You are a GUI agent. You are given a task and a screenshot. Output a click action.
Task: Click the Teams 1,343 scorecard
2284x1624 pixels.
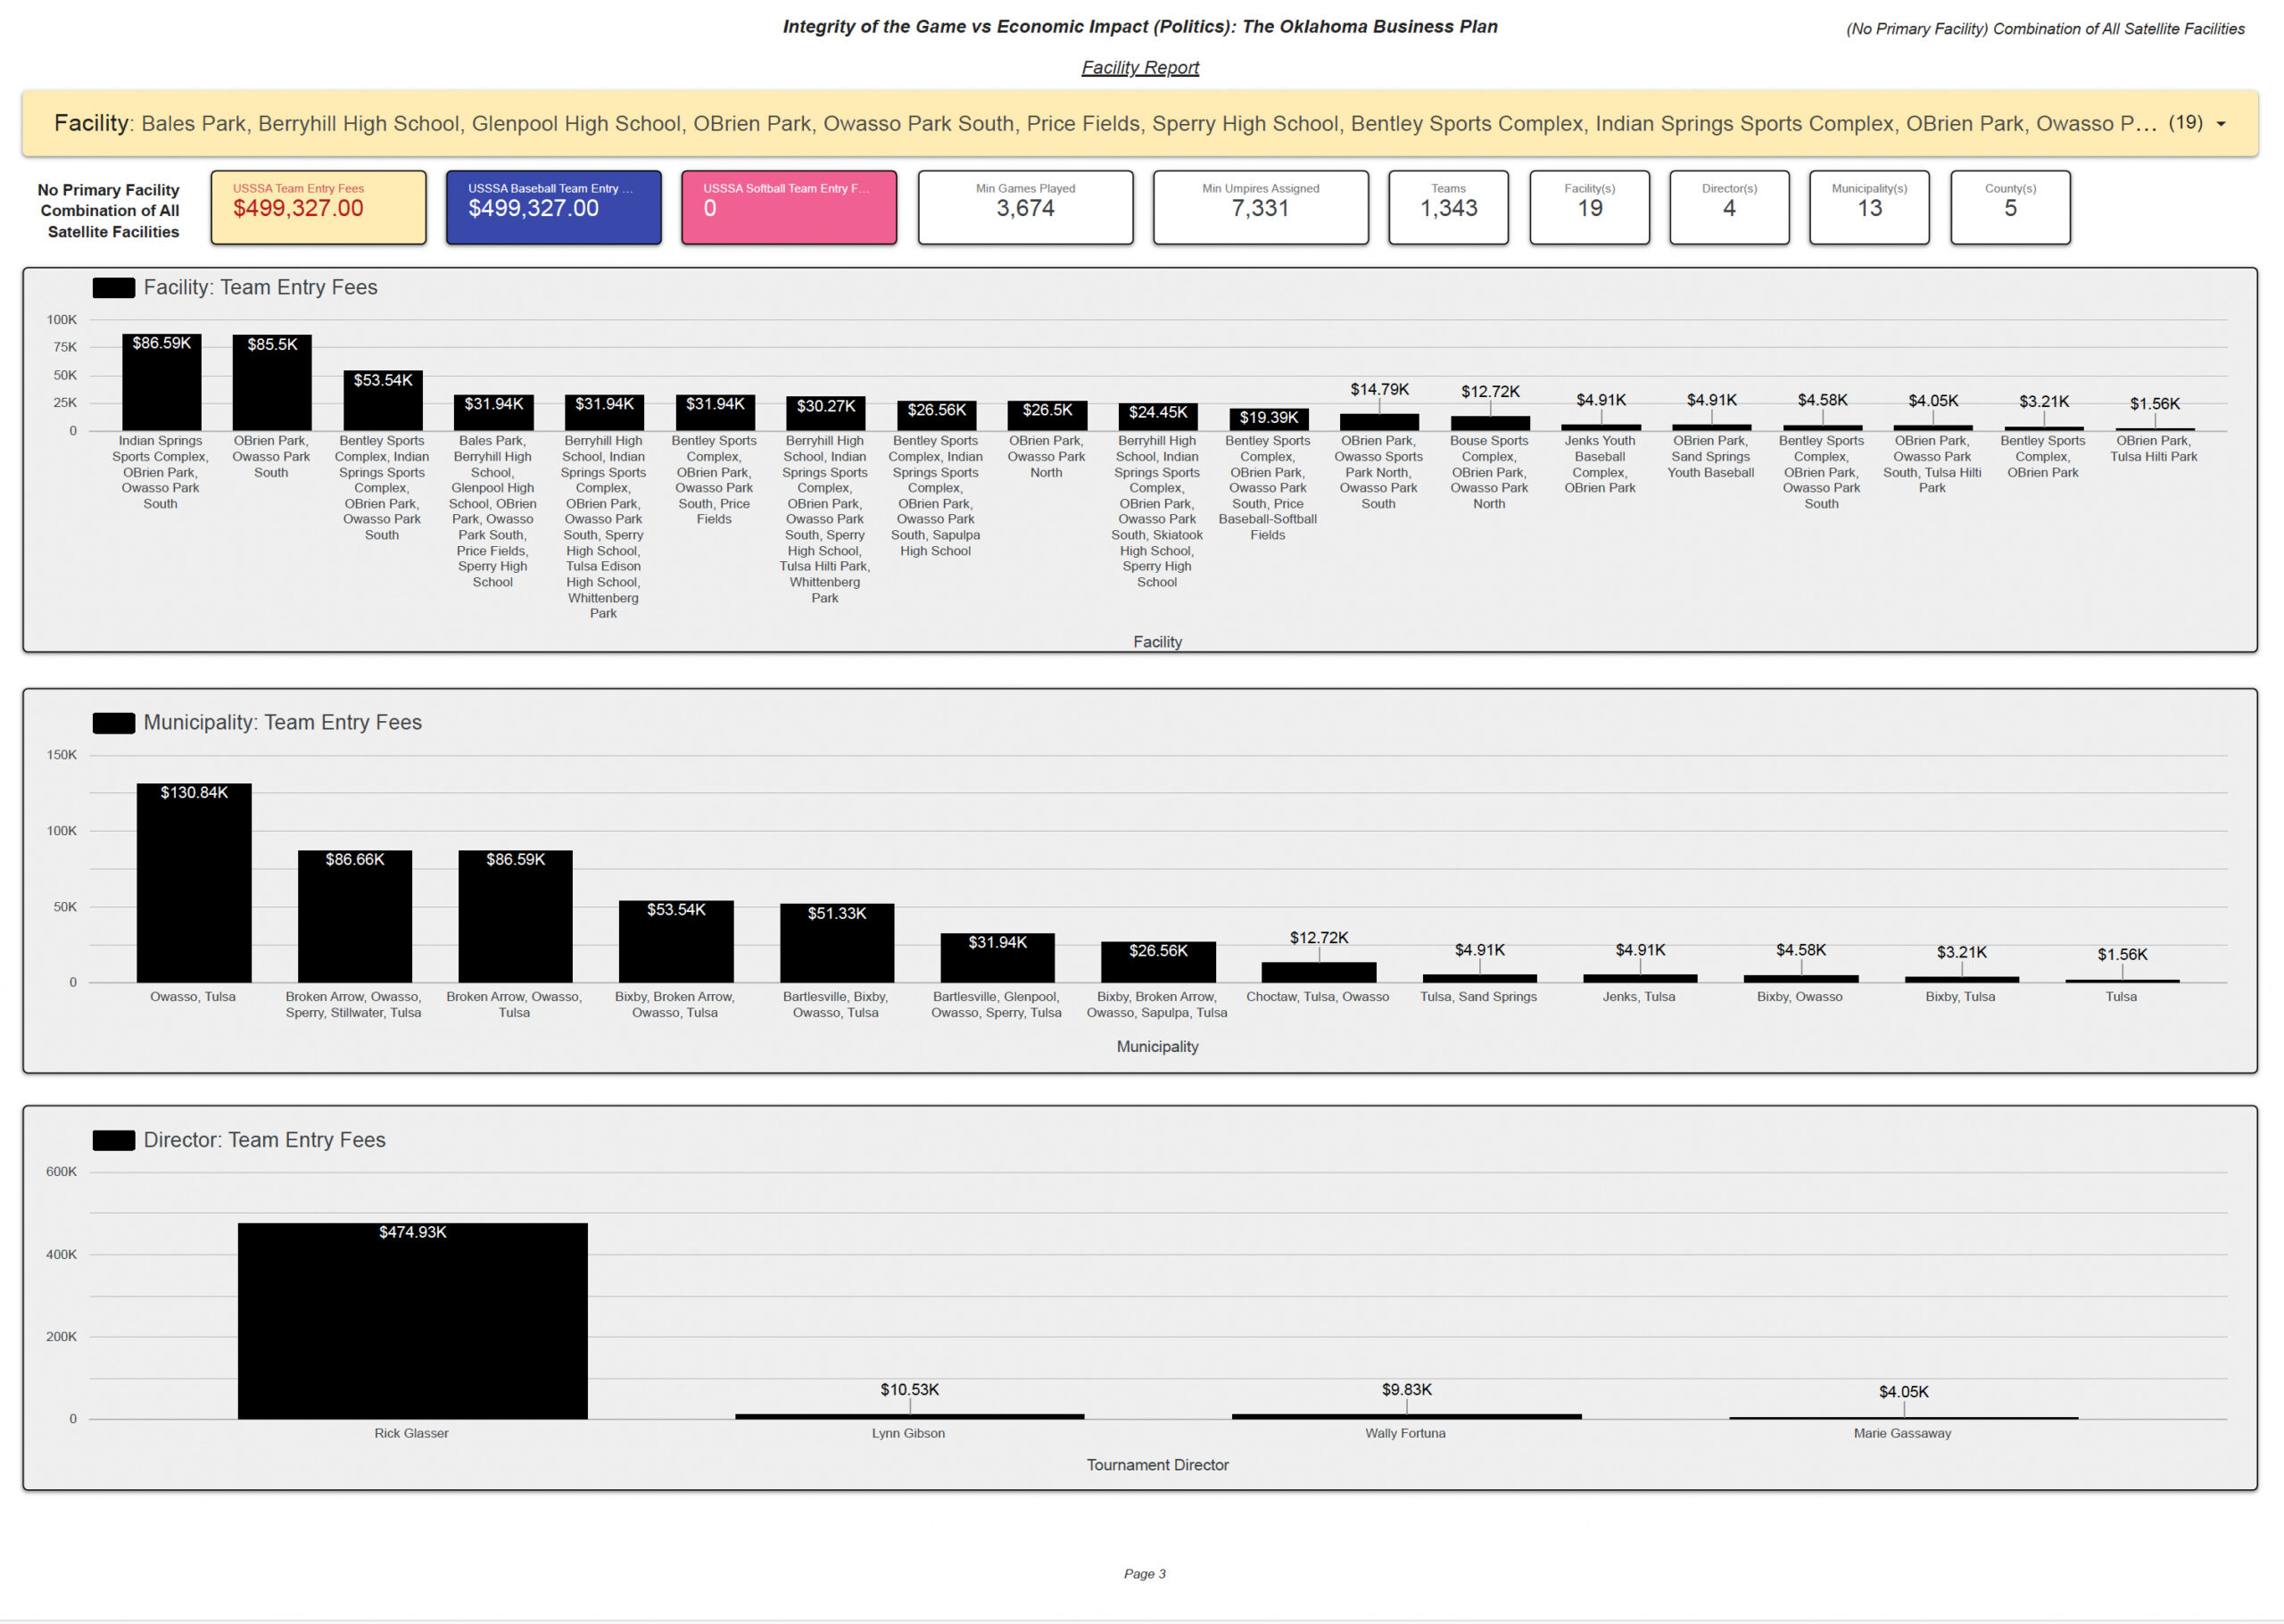pos(1448,207)
